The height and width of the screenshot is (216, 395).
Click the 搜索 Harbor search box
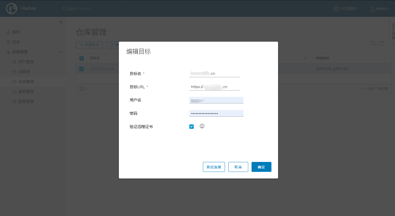(80, 9)
